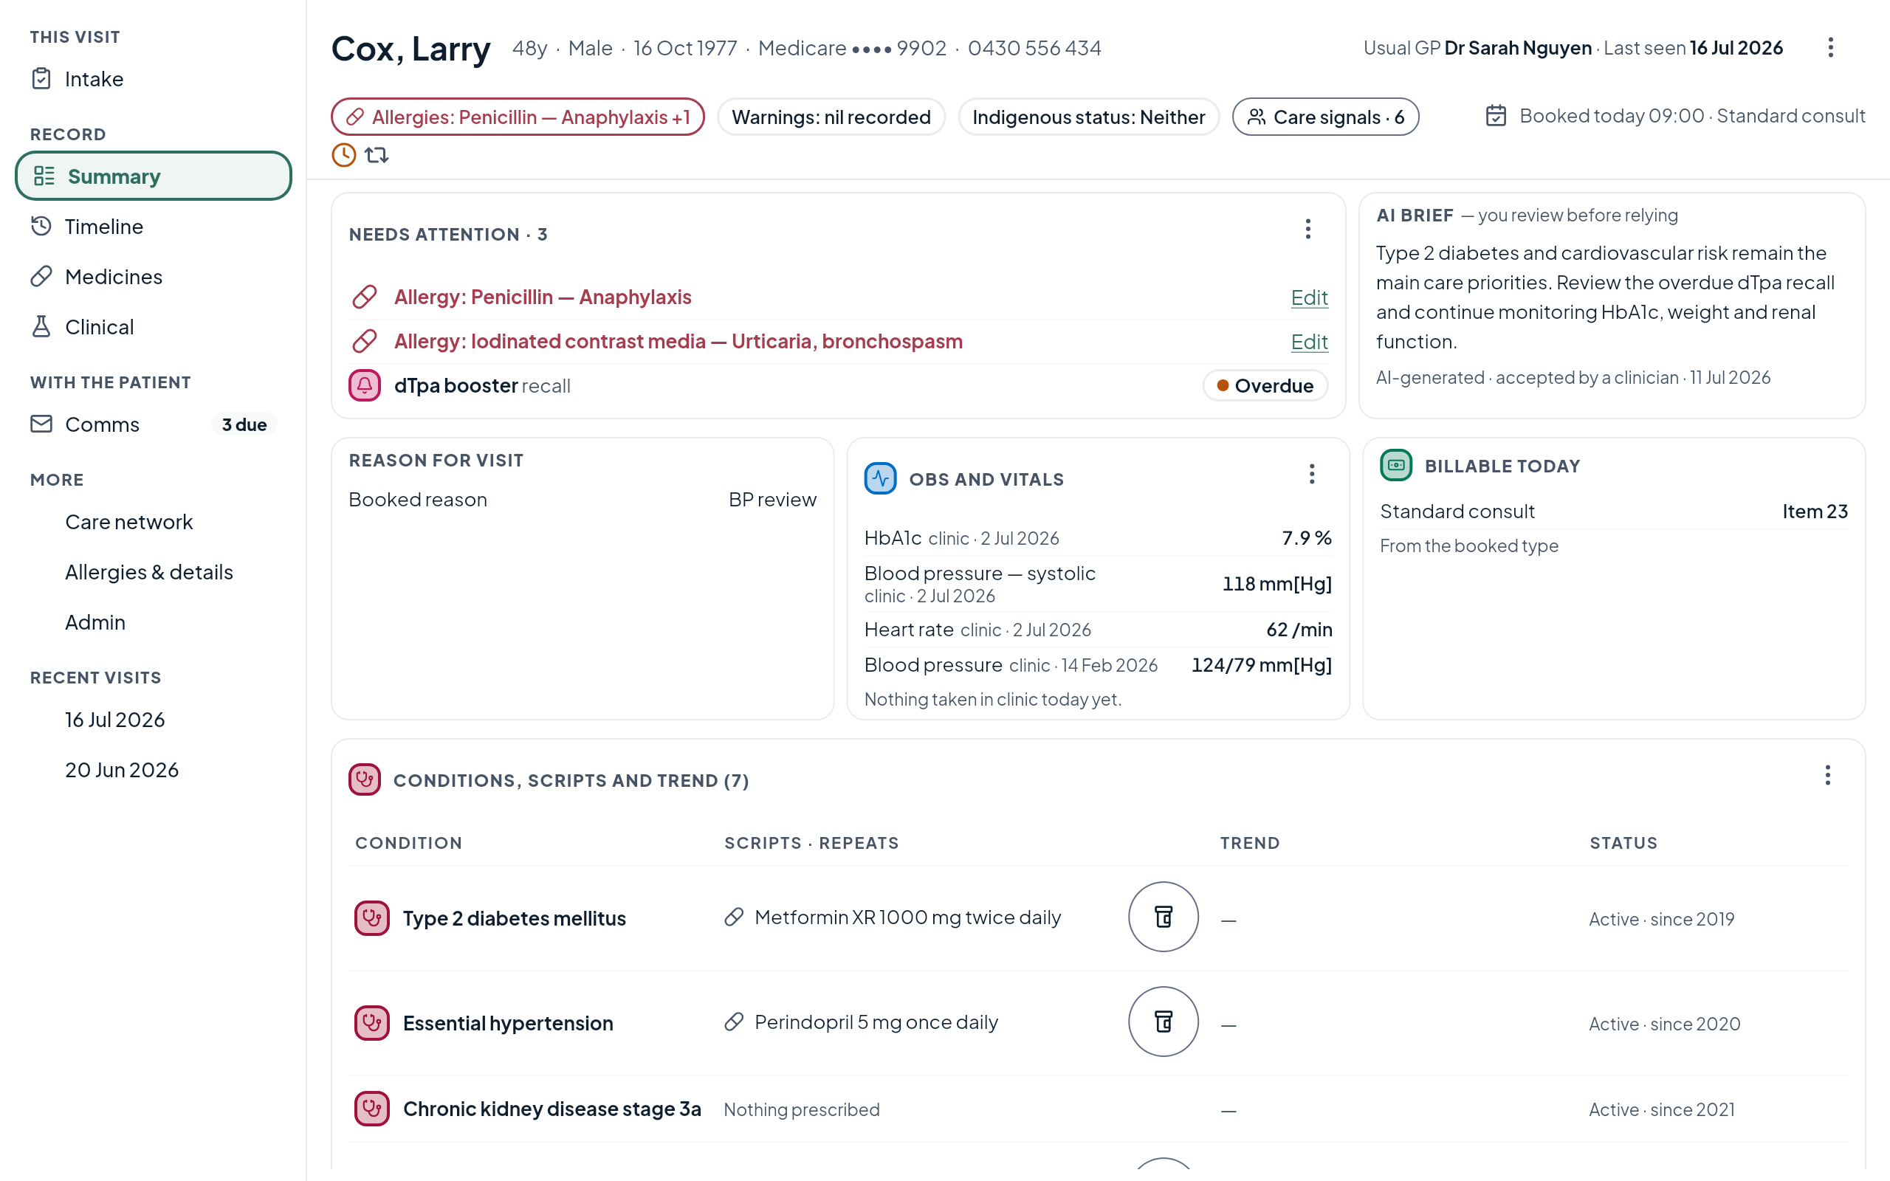Image resolution: width=1890 pixels, height=1181 pixels.
Task: Select the HbA1c 7.9 % reading
Action: (x=1098, y=538)
